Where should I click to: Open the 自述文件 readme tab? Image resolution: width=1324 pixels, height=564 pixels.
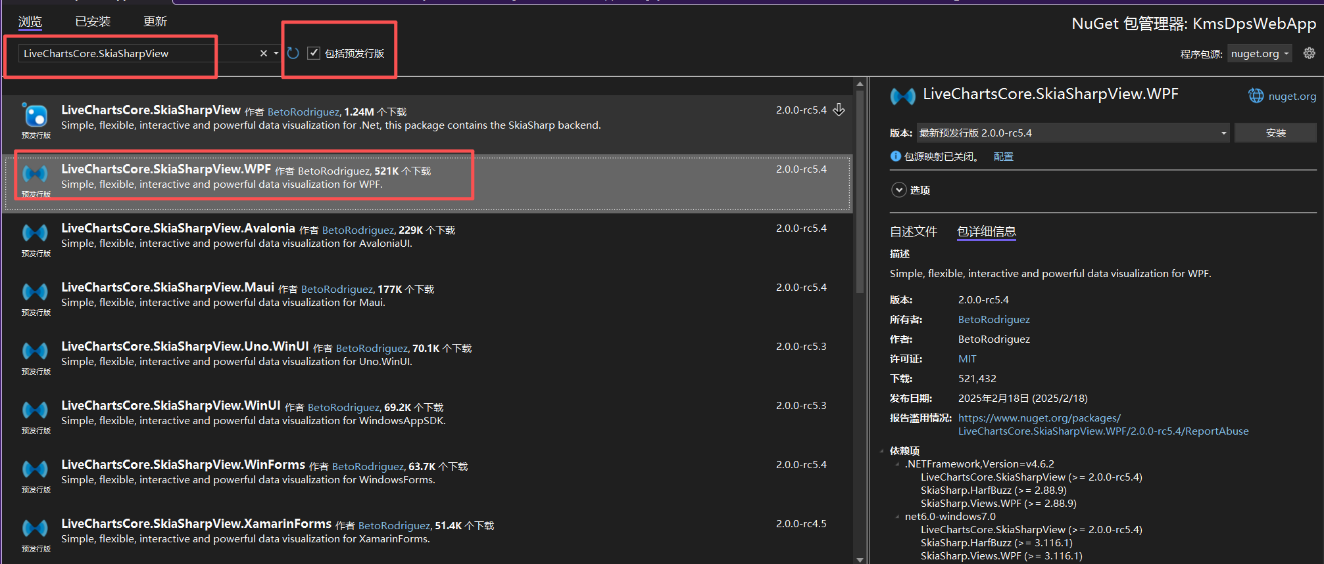coord(914,231)
